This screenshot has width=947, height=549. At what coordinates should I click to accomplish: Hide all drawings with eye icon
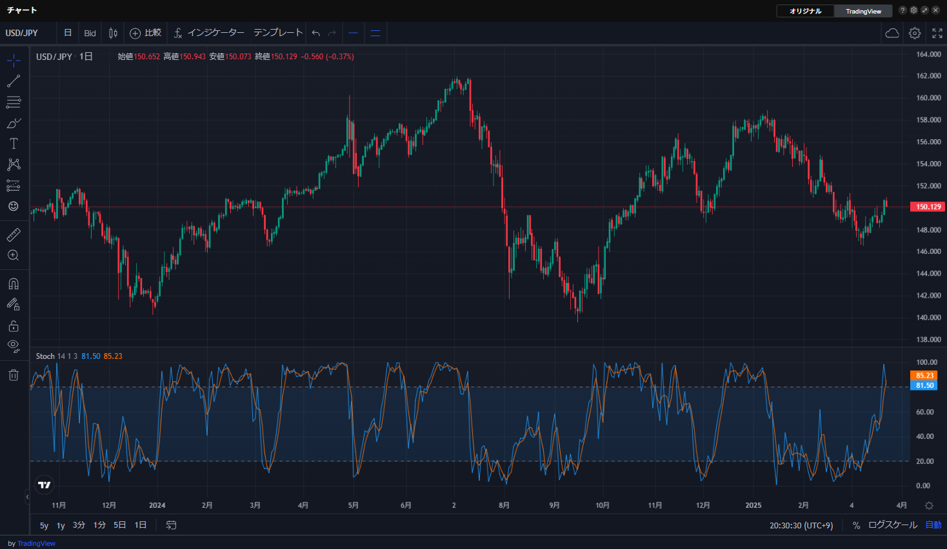(14, 346)
